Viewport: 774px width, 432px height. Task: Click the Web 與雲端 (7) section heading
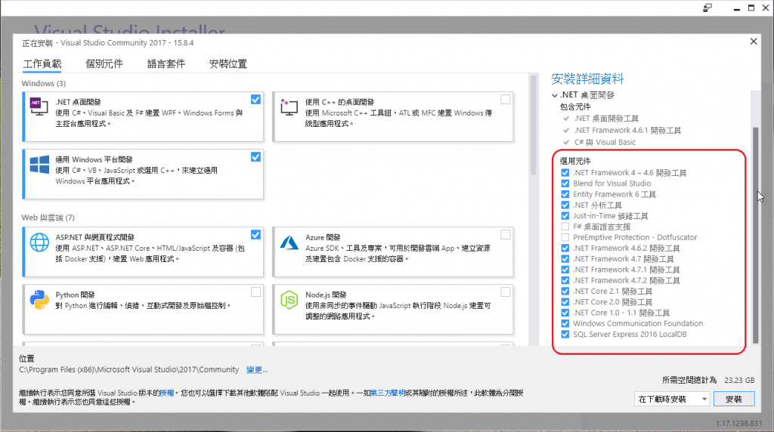[x=48, y=218]
